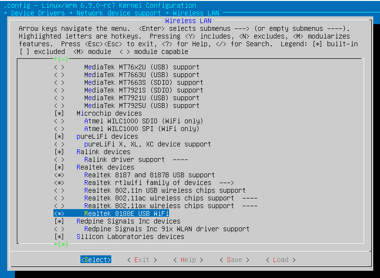The image size is (380, 278).
Task: Click the green down-scroll indicator ↓(+)
Action: click(61, 244)
